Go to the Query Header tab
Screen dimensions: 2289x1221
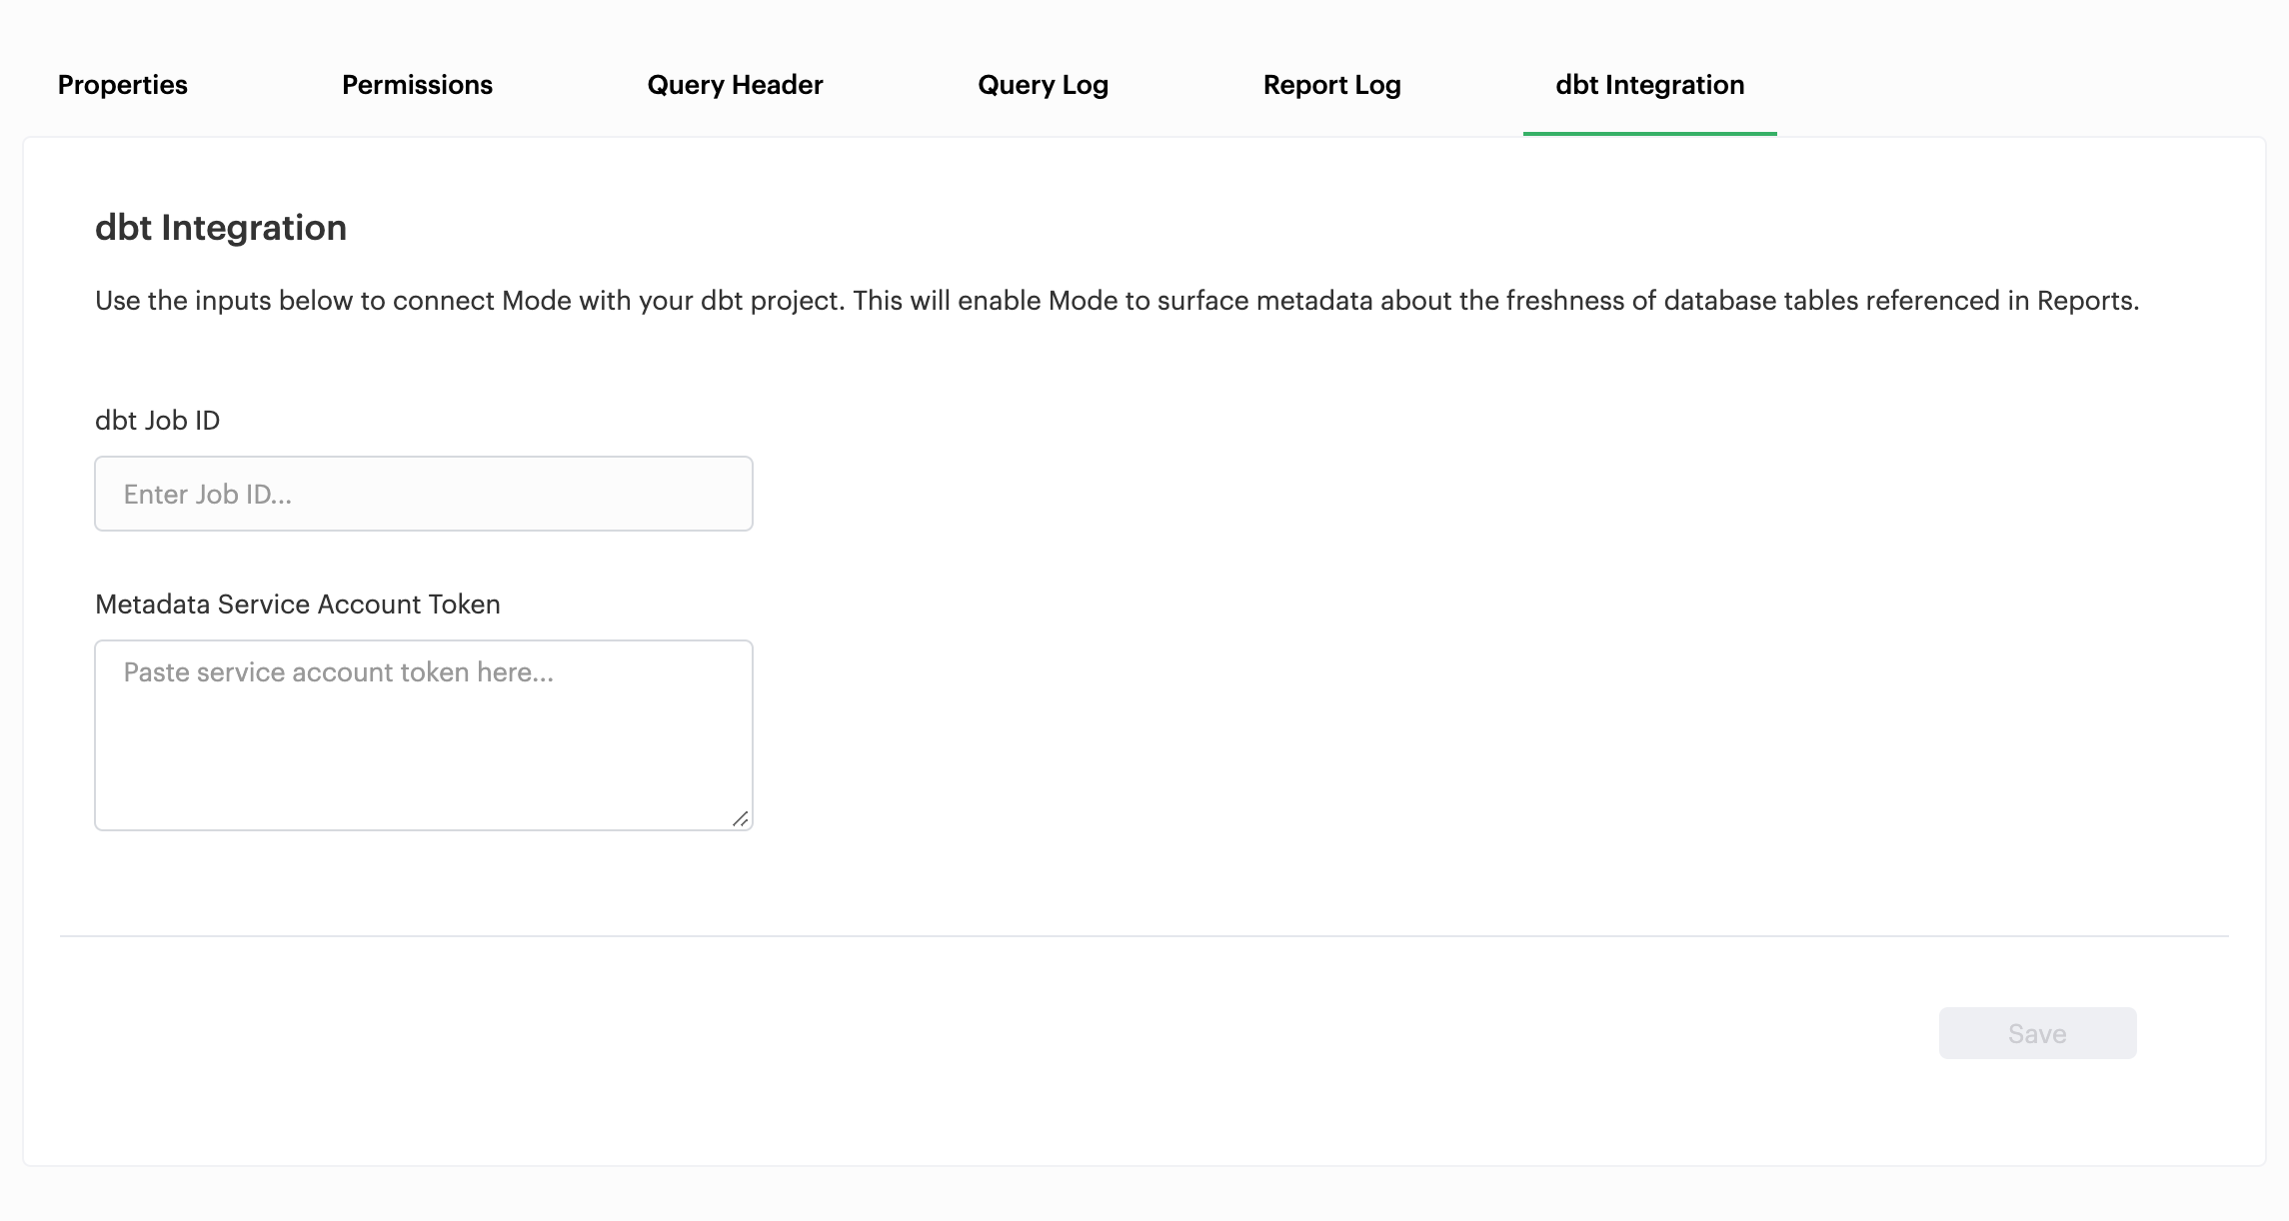pyautogui.click(x=735, y=85)
